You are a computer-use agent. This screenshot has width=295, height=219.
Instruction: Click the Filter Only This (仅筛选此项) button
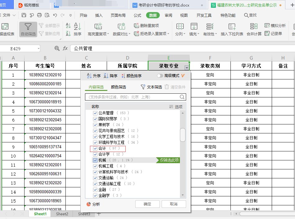tap(168, 160)
